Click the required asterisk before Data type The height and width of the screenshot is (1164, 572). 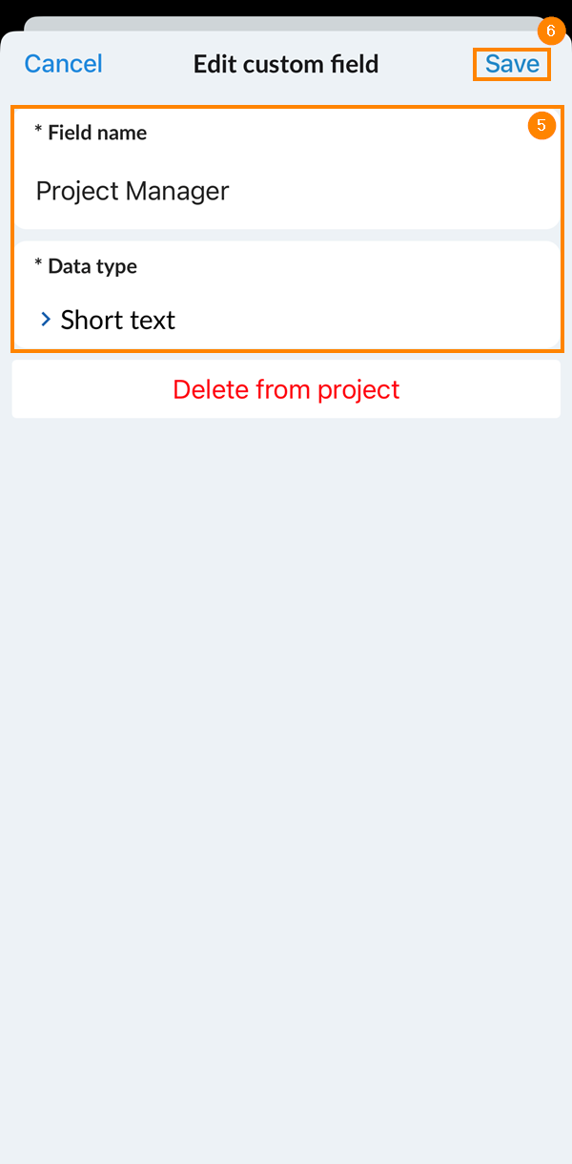coord(38,266)
